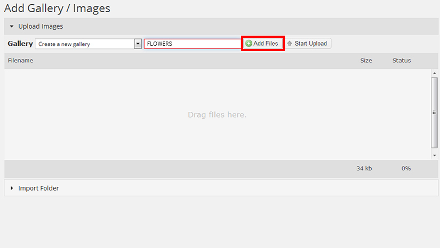Click the Filename column header
440x248 pixels.
pyautogui.click(x=21, y=61)
